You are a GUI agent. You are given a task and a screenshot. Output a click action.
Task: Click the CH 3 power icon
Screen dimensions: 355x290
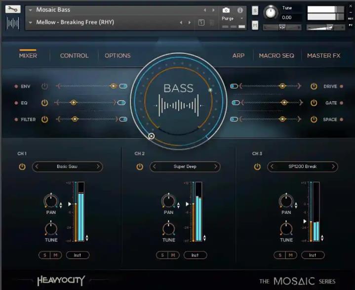pyautogui.click(x=257, y=167)
